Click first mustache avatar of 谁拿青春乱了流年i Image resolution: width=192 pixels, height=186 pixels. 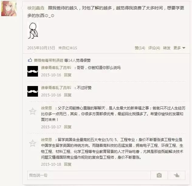tap(33, 71)
